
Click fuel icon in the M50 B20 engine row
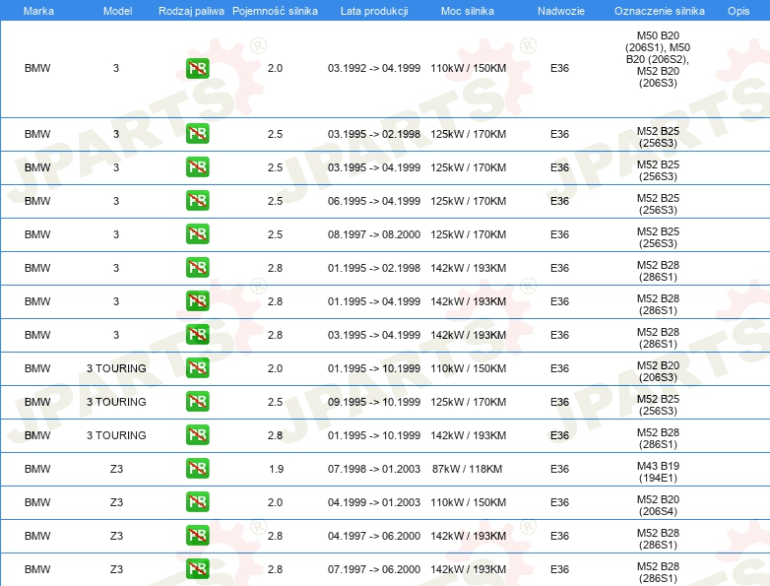(x=198, y=69)
